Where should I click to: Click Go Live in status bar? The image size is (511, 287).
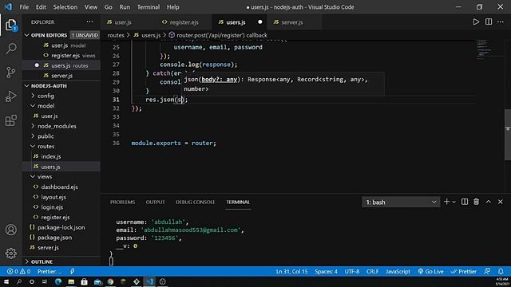click(x=430, y=271)
